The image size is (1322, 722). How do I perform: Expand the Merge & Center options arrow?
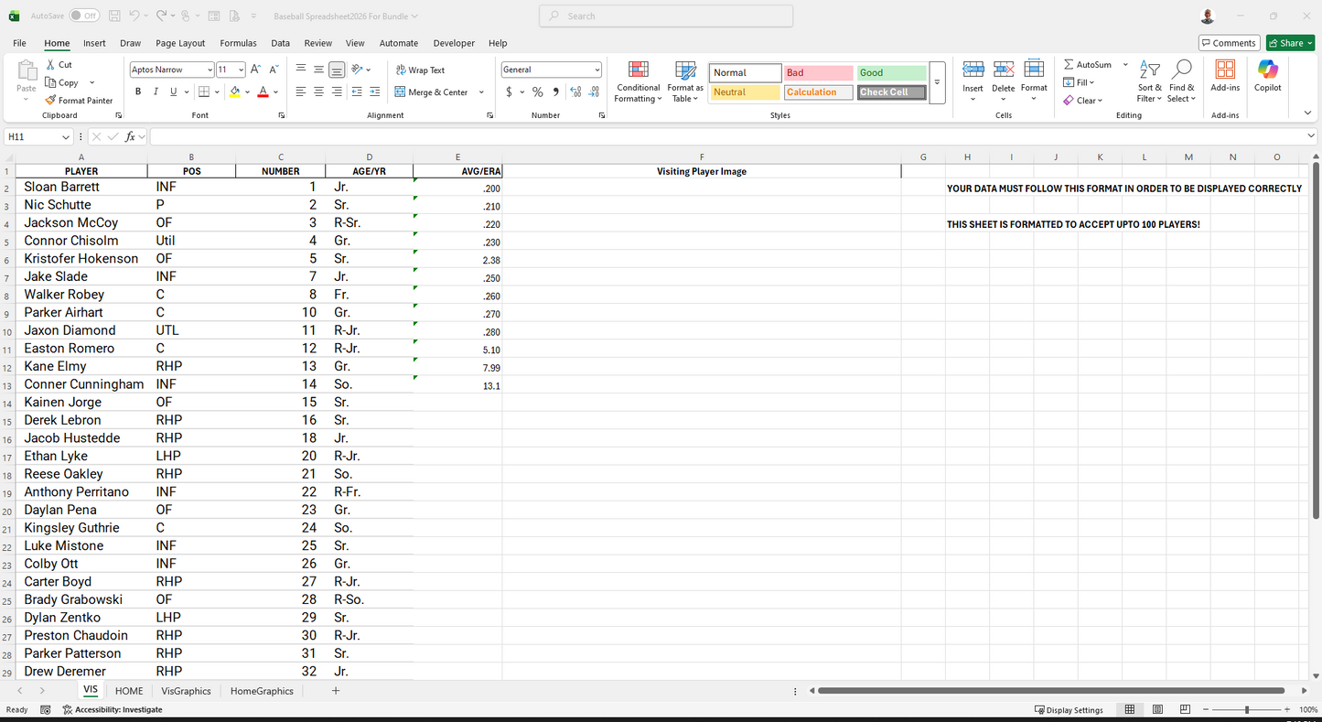(x=481, y=92)
